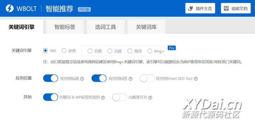
Task: Click the PRO版 badge in header
Action: (x=84, y=9)
